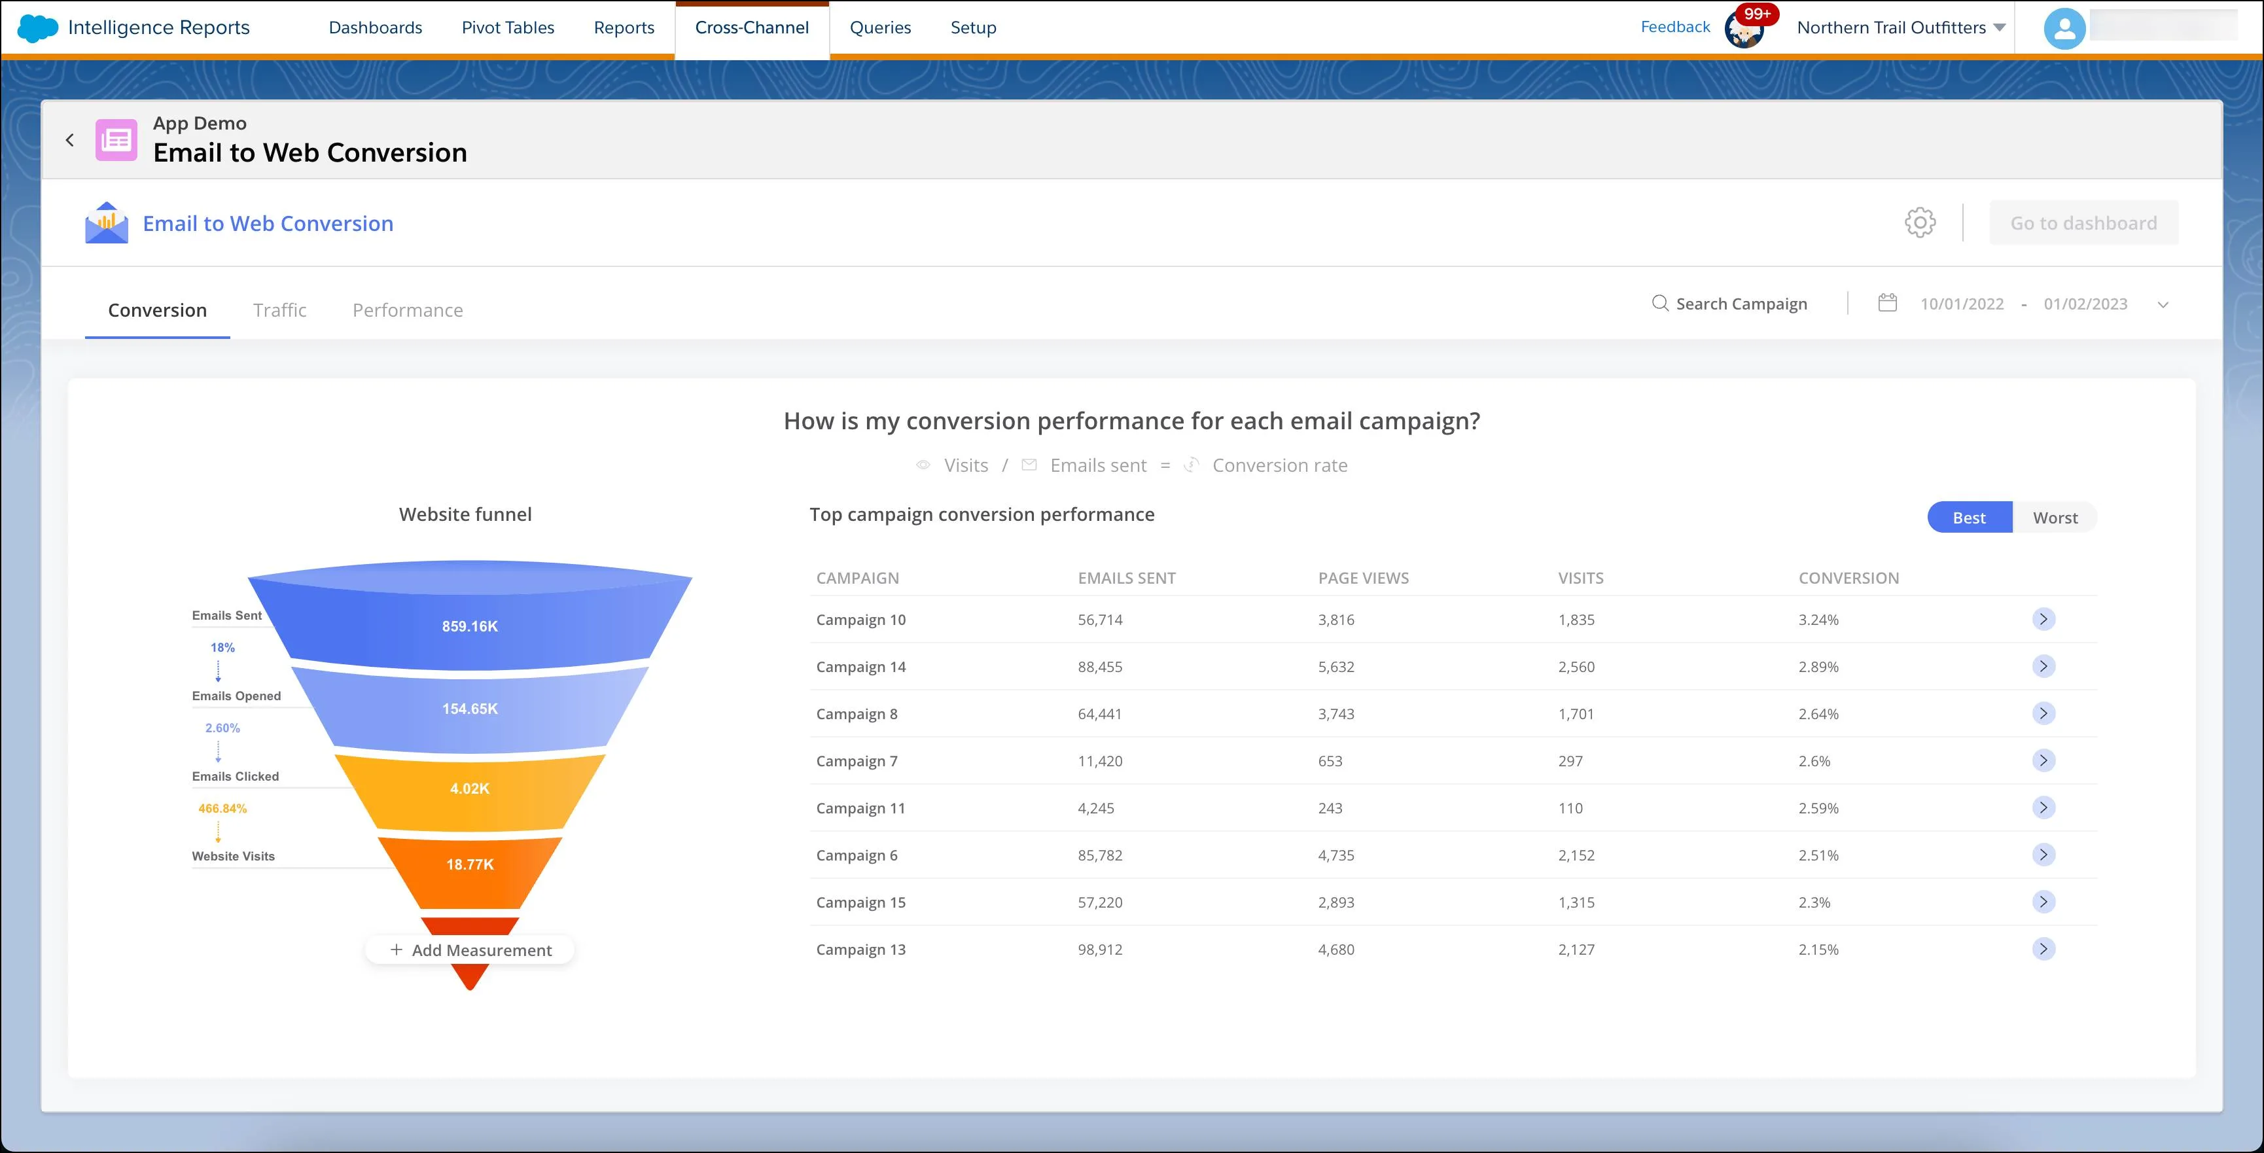Open the settings gear icon
The width and height of the screenshot is (2264, 1153).
pyautogui.click(x=1920, y=224)
